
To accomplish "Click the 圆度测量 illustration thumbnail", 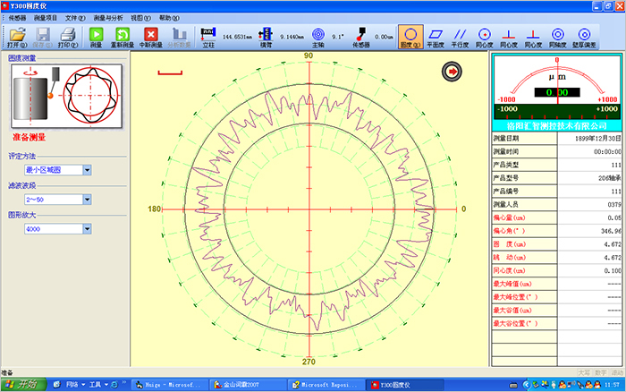I will coord(55,97).
